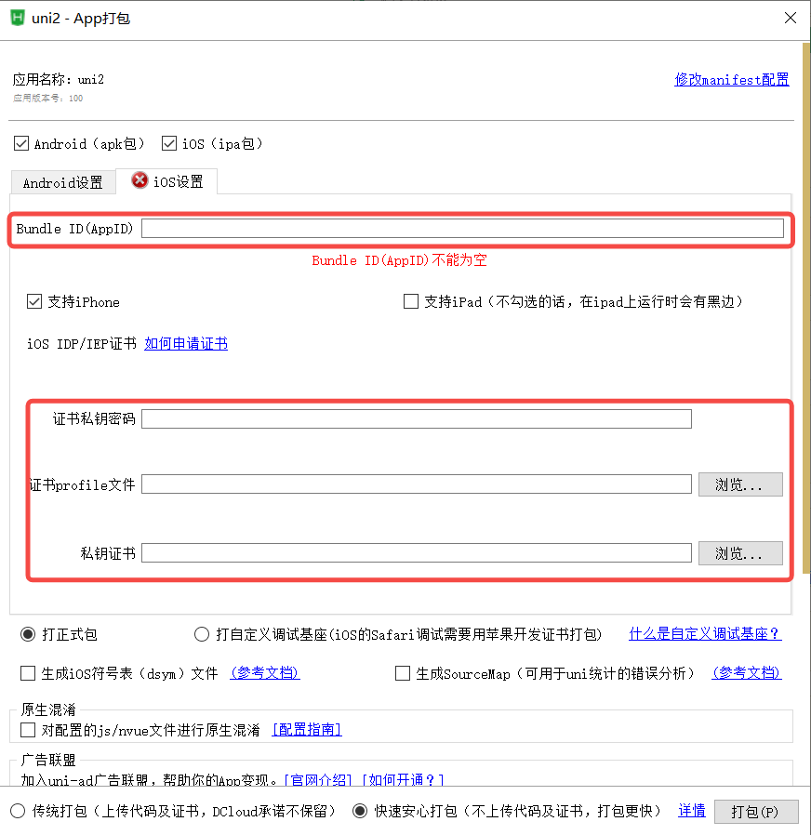Open the 配置指南 link for native obfuscation
This screenshot has width=811, height=835.
306,729
